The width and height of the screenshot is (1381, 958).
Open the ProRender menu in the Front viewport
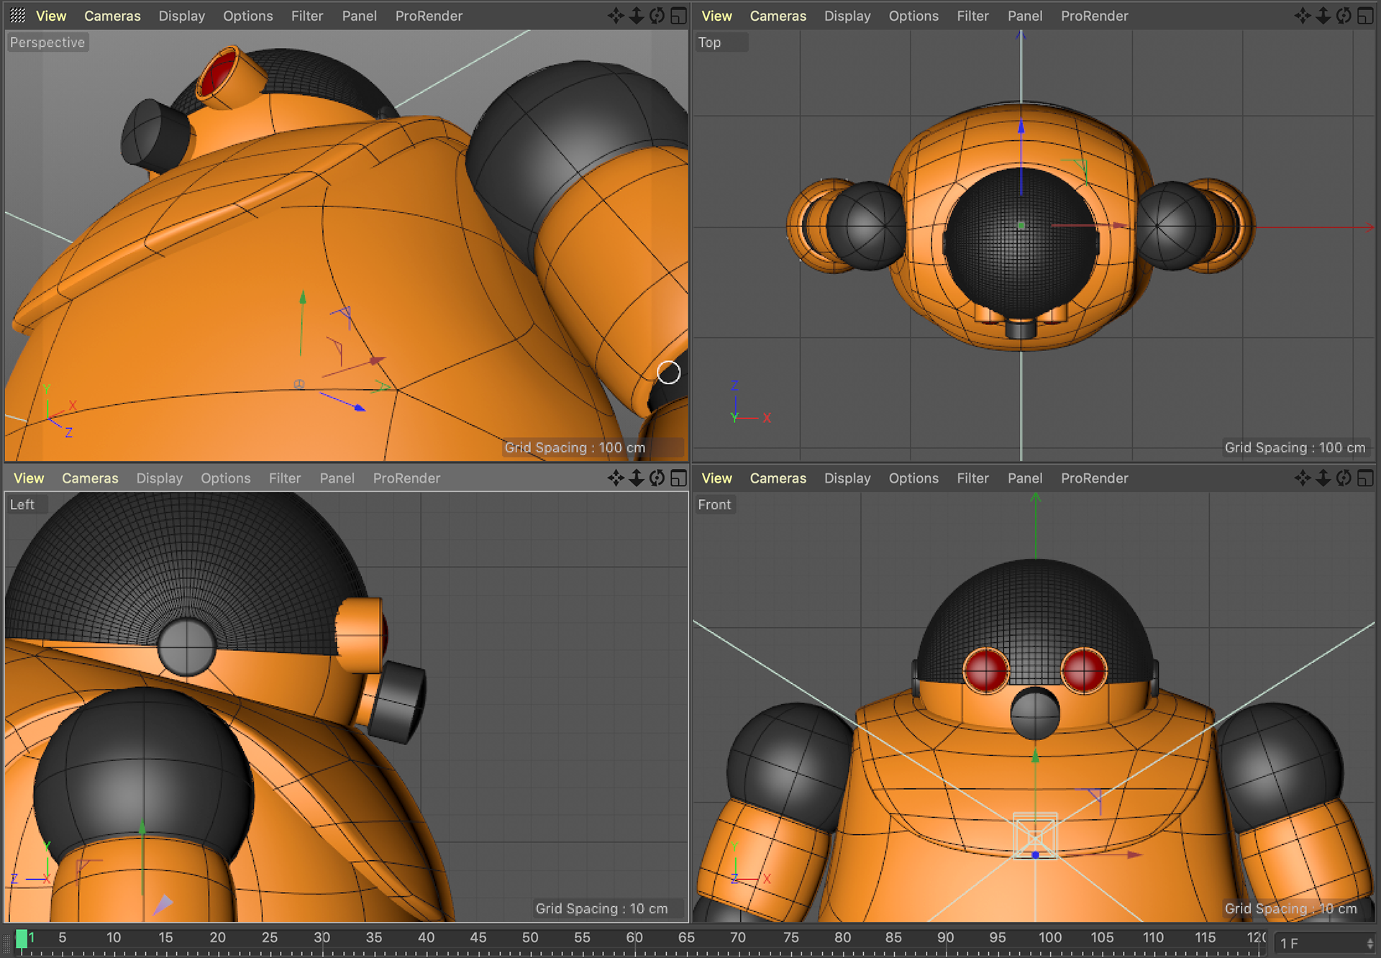(x=1094, y=478)
